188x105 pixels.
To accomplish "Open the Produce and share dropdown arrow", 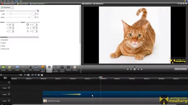I will pos(45,4).
